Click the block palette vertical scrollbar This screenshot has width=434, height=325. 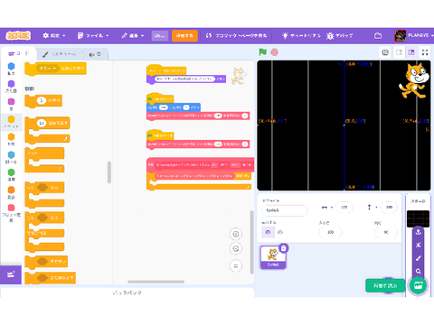pyautogui.click(x=109, y=172)
